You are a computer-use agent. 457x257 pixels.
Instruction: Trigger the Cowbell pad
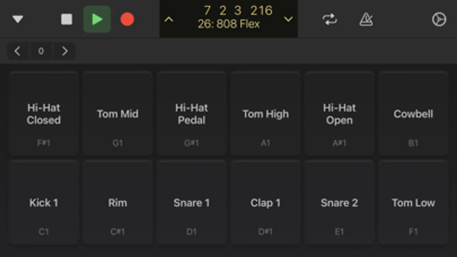413,114
